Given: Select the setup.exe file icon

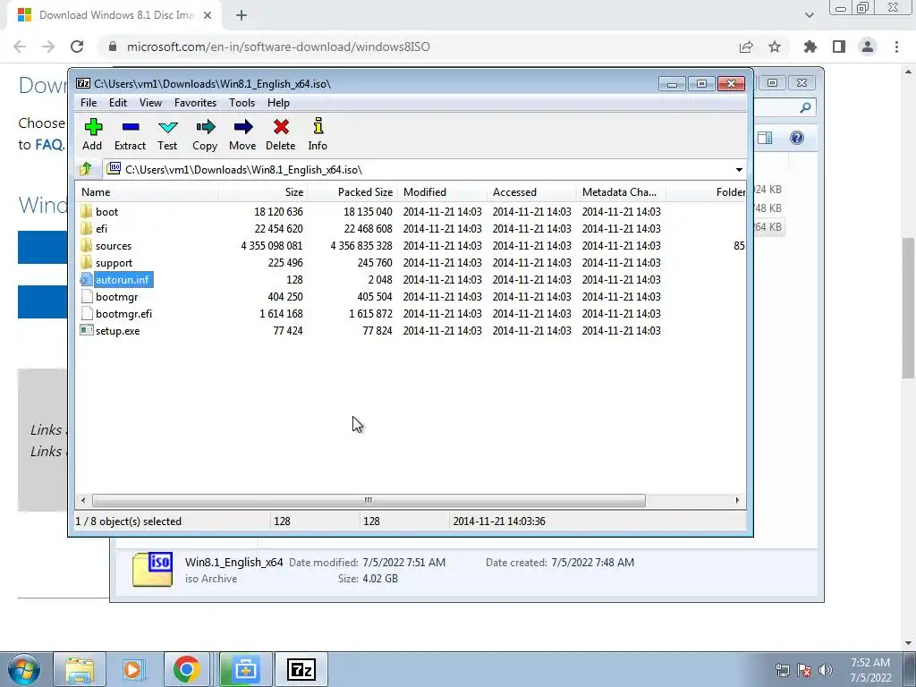Looking at the screenshot, I should [x=87, y=331].
